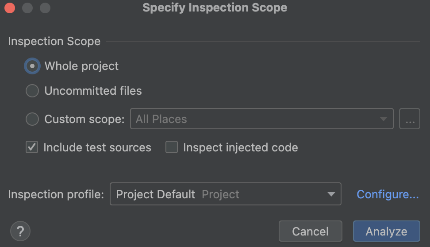Click the chevron arrow of Inspection profile

click(x=331, y=194)
